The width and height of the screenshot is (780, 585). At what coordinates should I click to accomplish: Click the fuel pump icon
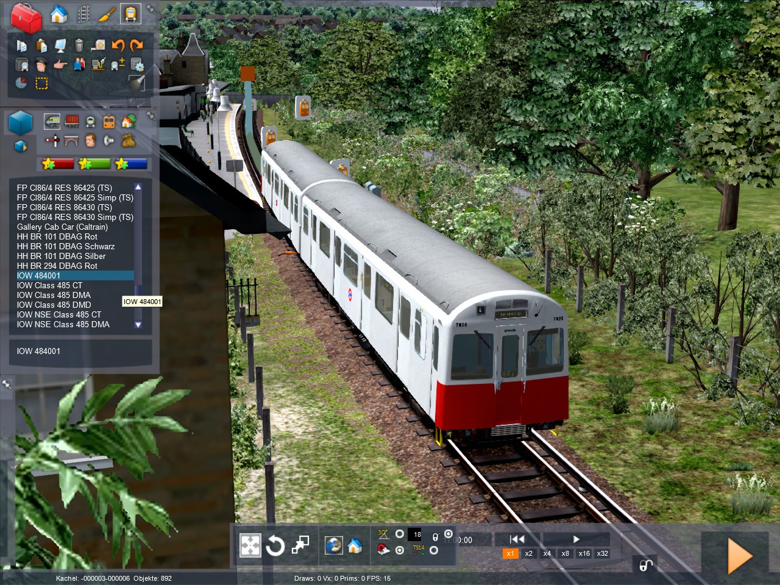click(99, 64)
